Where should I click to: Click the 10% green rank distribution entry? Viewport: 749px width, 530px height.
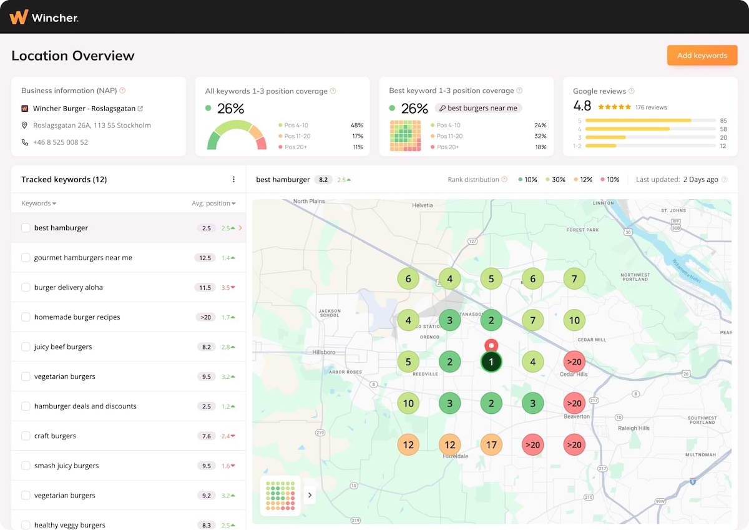[x=527, y=180]
